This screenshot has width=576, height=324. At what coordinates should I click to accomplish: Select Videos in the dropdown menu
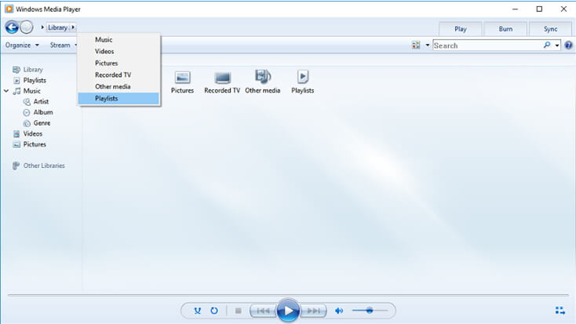118,52
